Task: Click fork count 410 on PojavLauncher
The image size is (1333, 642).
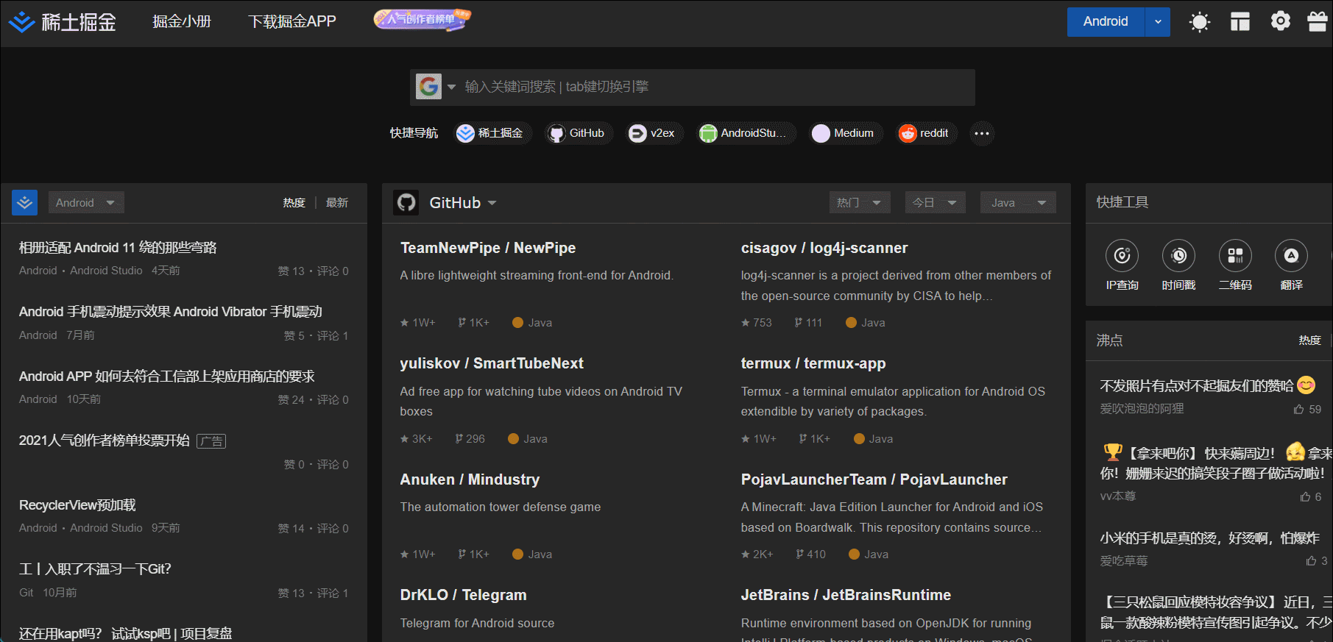Action: [x=811, y=554]
